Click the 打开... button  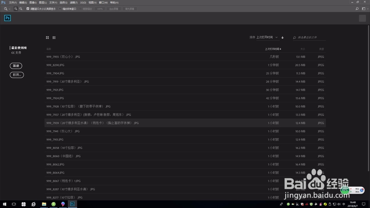(x=17, y=75)
